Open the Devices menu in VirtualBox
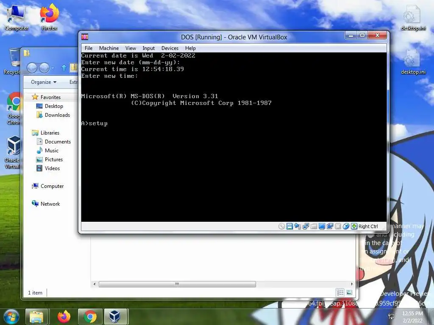434x325 pixels. coord(170,48)
